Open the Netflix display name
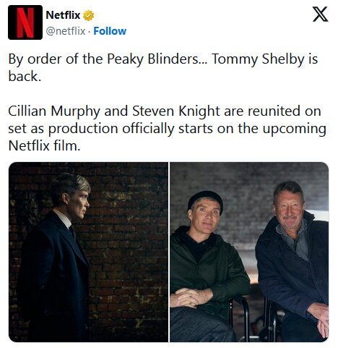 click(x=63, y=15)
